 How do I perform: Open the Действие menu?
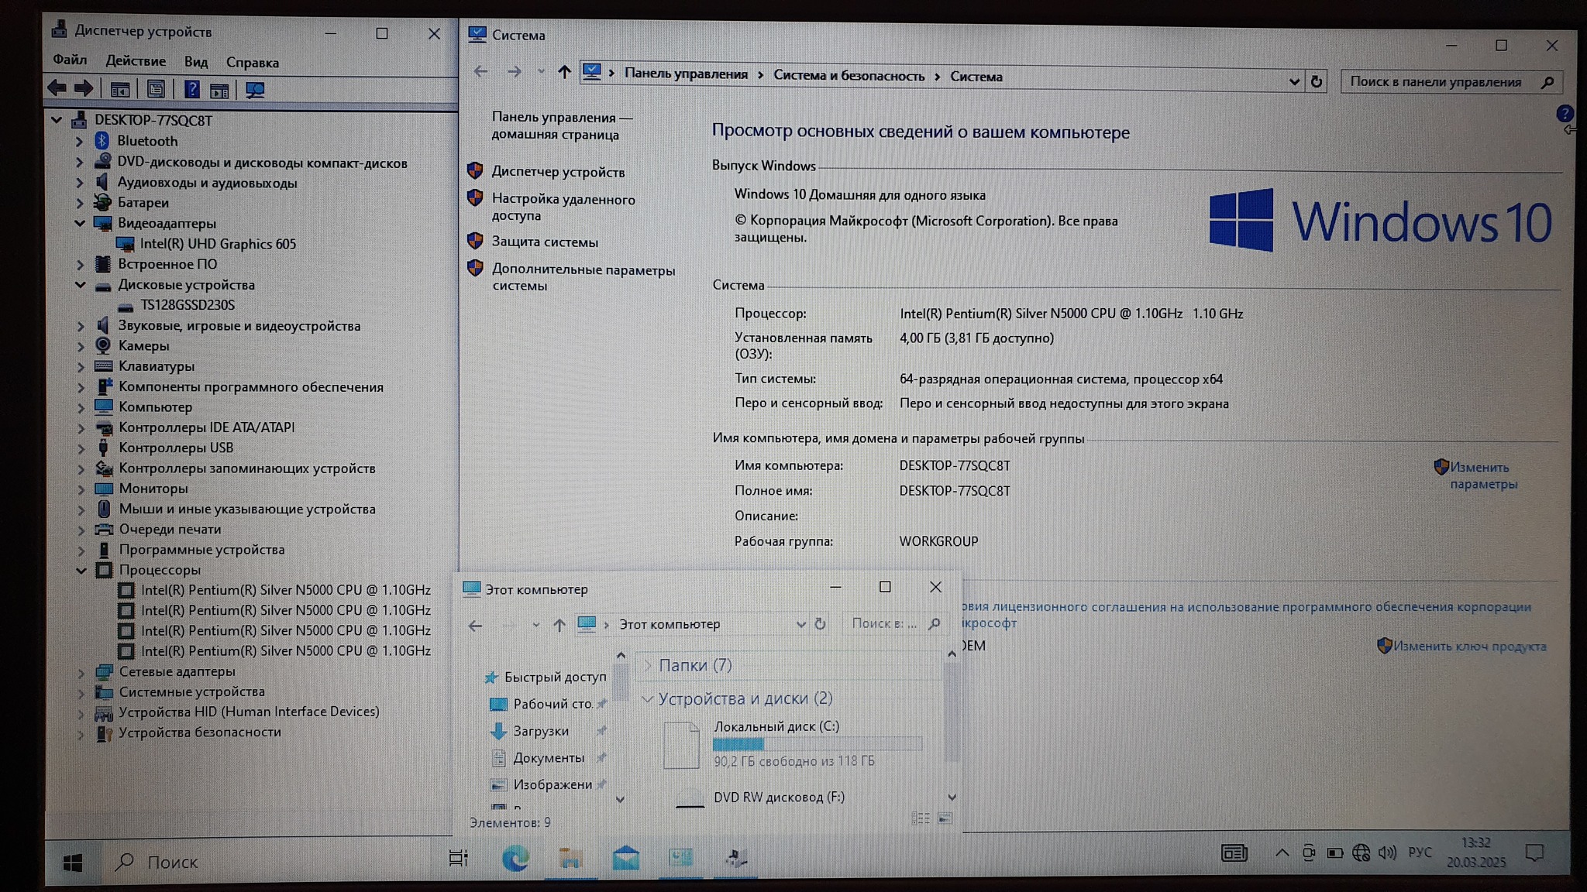(x=136, y=61)
